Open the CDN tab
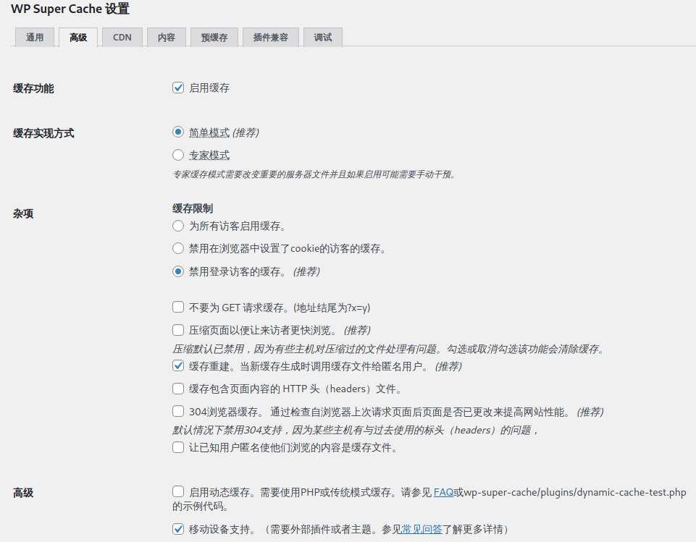Image resolution: width=696 pixels, height=542 pixels. coord(122,38)
